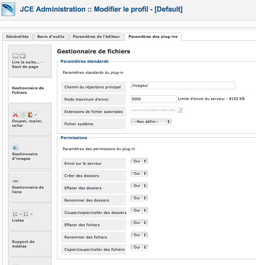Image resolution: width=256 pixels, height=265 pixels.
Task: Click the Paste clipboard icon
Action: [30, 115]
